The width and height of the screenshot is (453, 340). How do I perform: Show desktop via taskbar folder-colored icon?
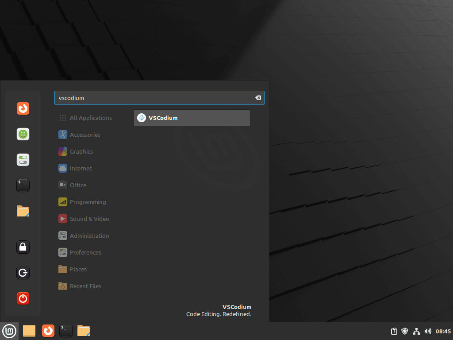[x=29, y=331]
